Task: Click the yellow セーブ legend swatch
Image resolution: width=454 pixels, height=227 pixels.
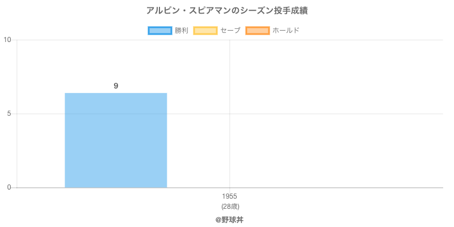Action: (x=205, y=31)
